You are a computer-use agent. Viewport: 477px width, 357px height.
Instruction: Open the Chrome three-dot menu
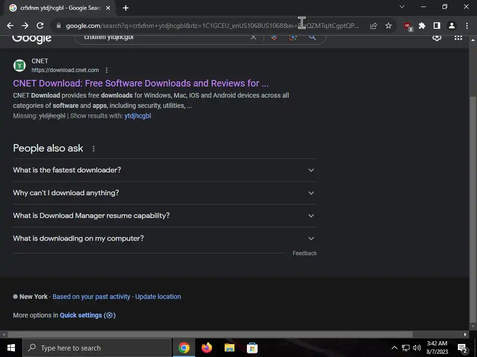(x=467, y=26)
